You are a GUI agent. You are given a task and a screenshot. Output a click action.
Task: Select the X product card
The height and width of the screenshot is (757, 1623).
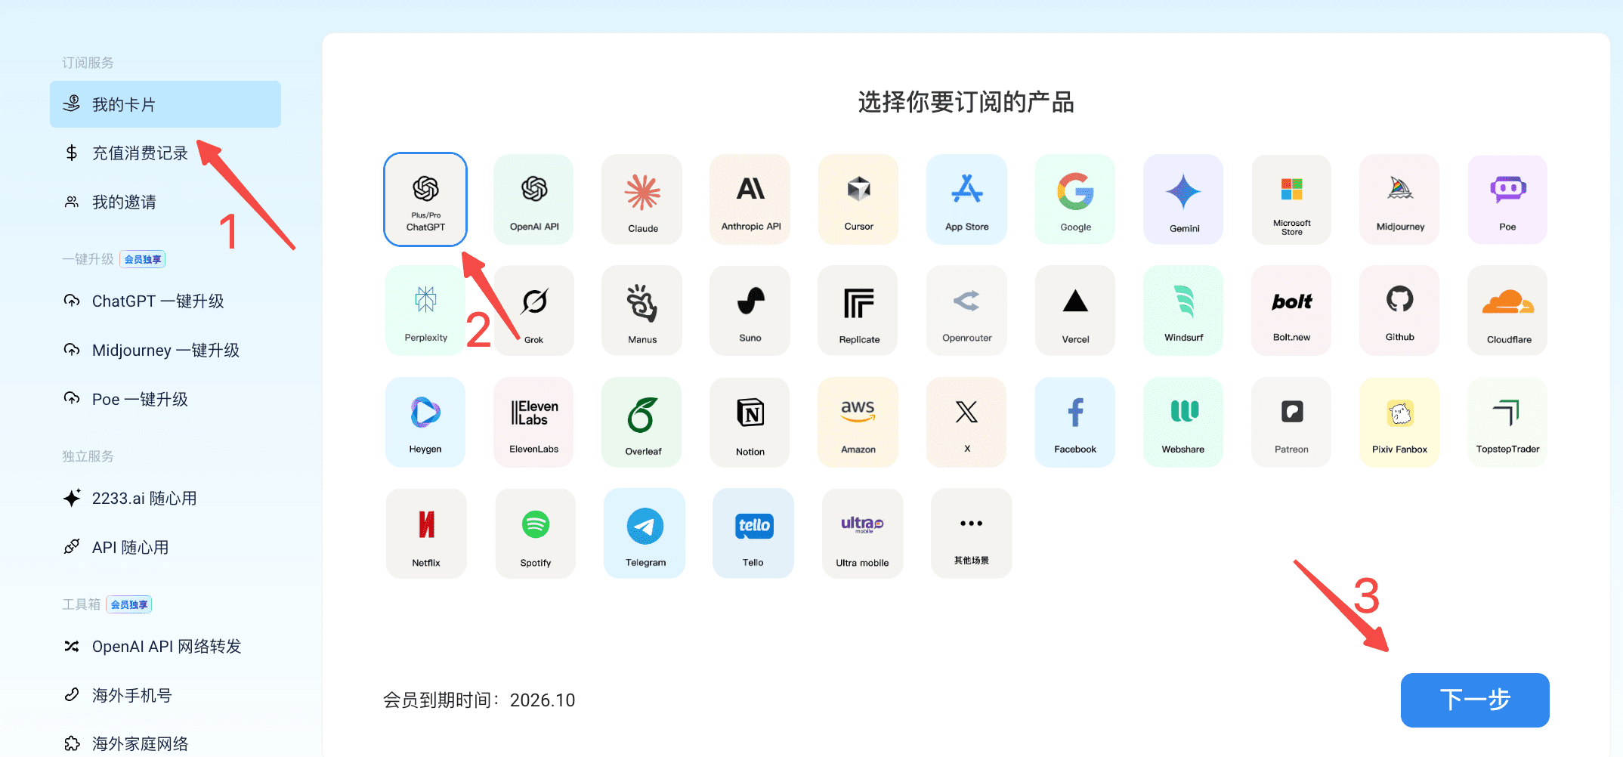(967, 422)
